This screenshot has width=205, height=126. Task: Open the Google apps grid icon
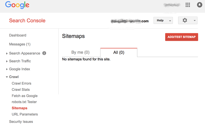(188, 5)
